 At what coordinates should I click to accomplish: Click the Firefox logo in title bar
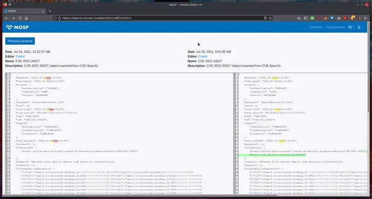(x=5, y=4)
